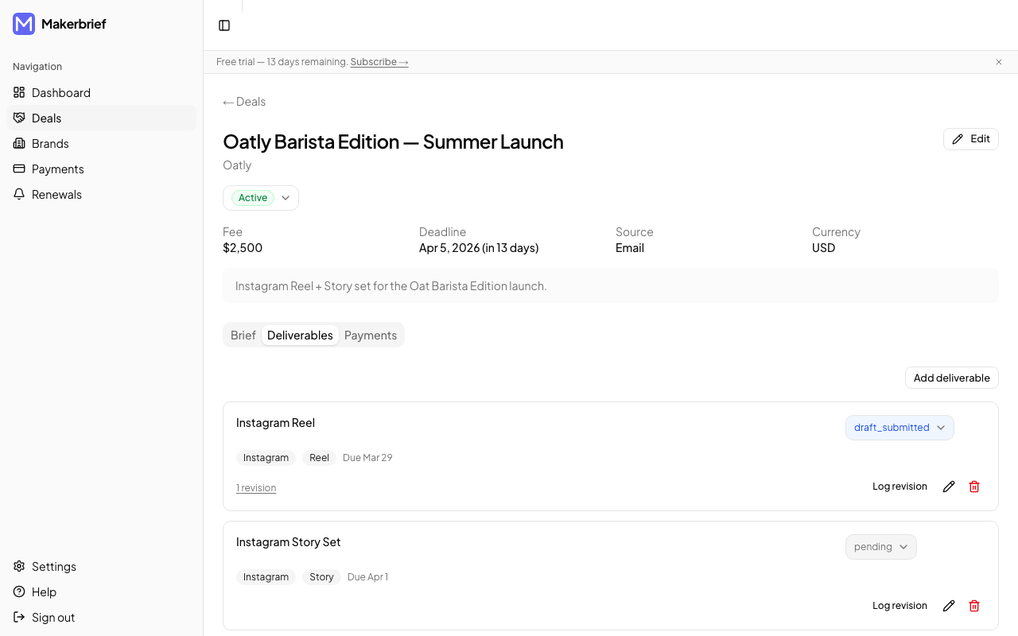1018x636 pixels.
Task: Open the Active status dropdown
Action: click(260, 197)
